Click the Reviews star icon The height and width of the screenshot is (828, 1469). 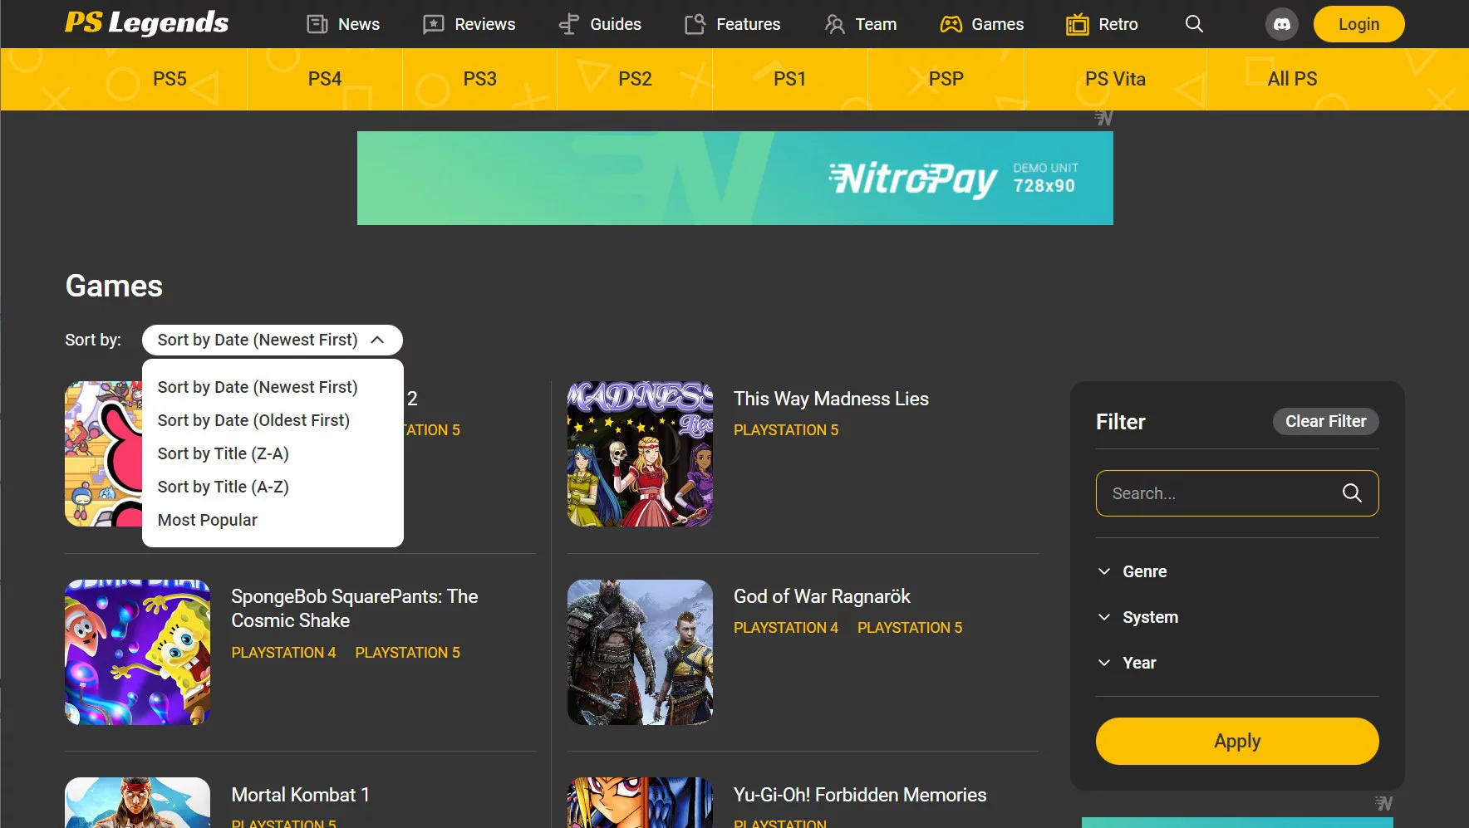pos(433,24)
